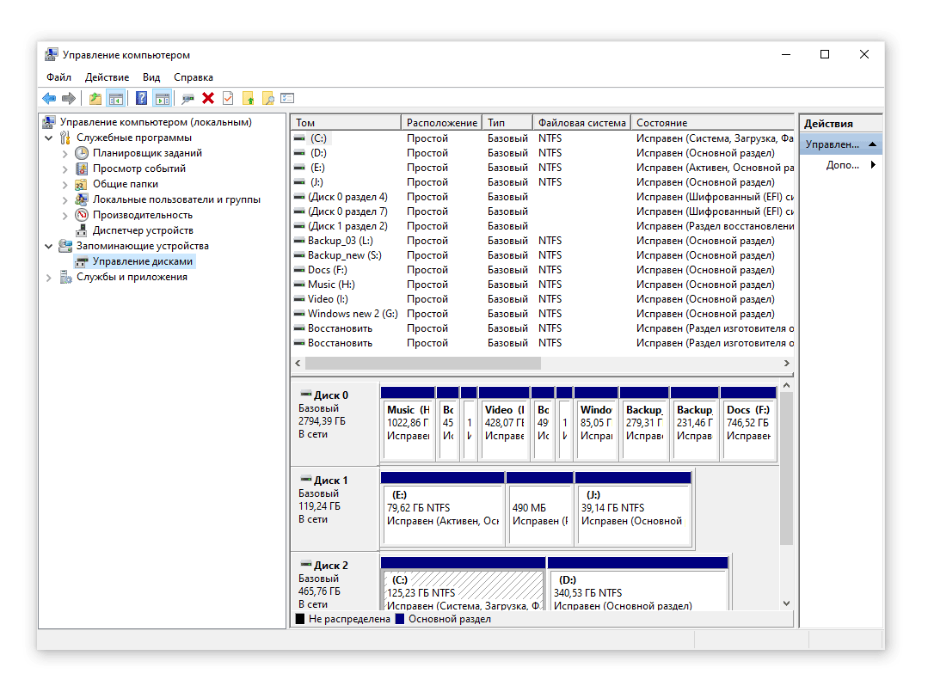Click the connect drive toolbar icon

coord(187,98)
